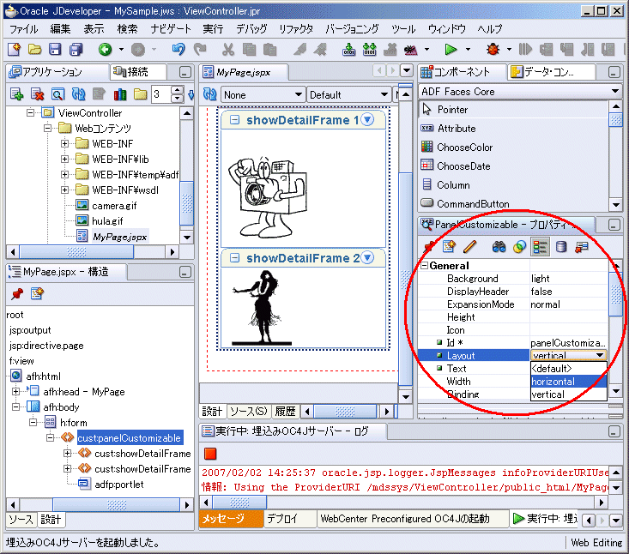Open the ツール menu

[403, 29]
